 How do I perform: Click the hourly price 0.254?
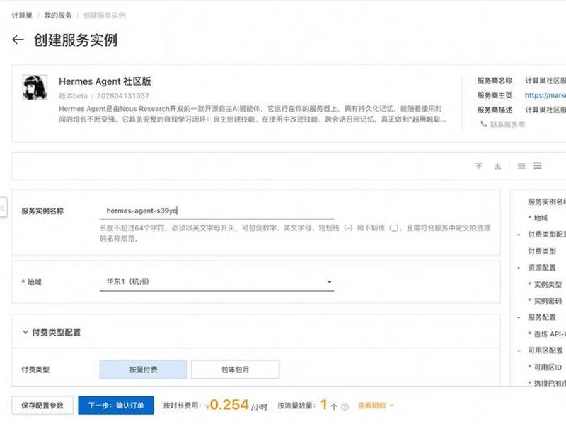click(229, 404)
